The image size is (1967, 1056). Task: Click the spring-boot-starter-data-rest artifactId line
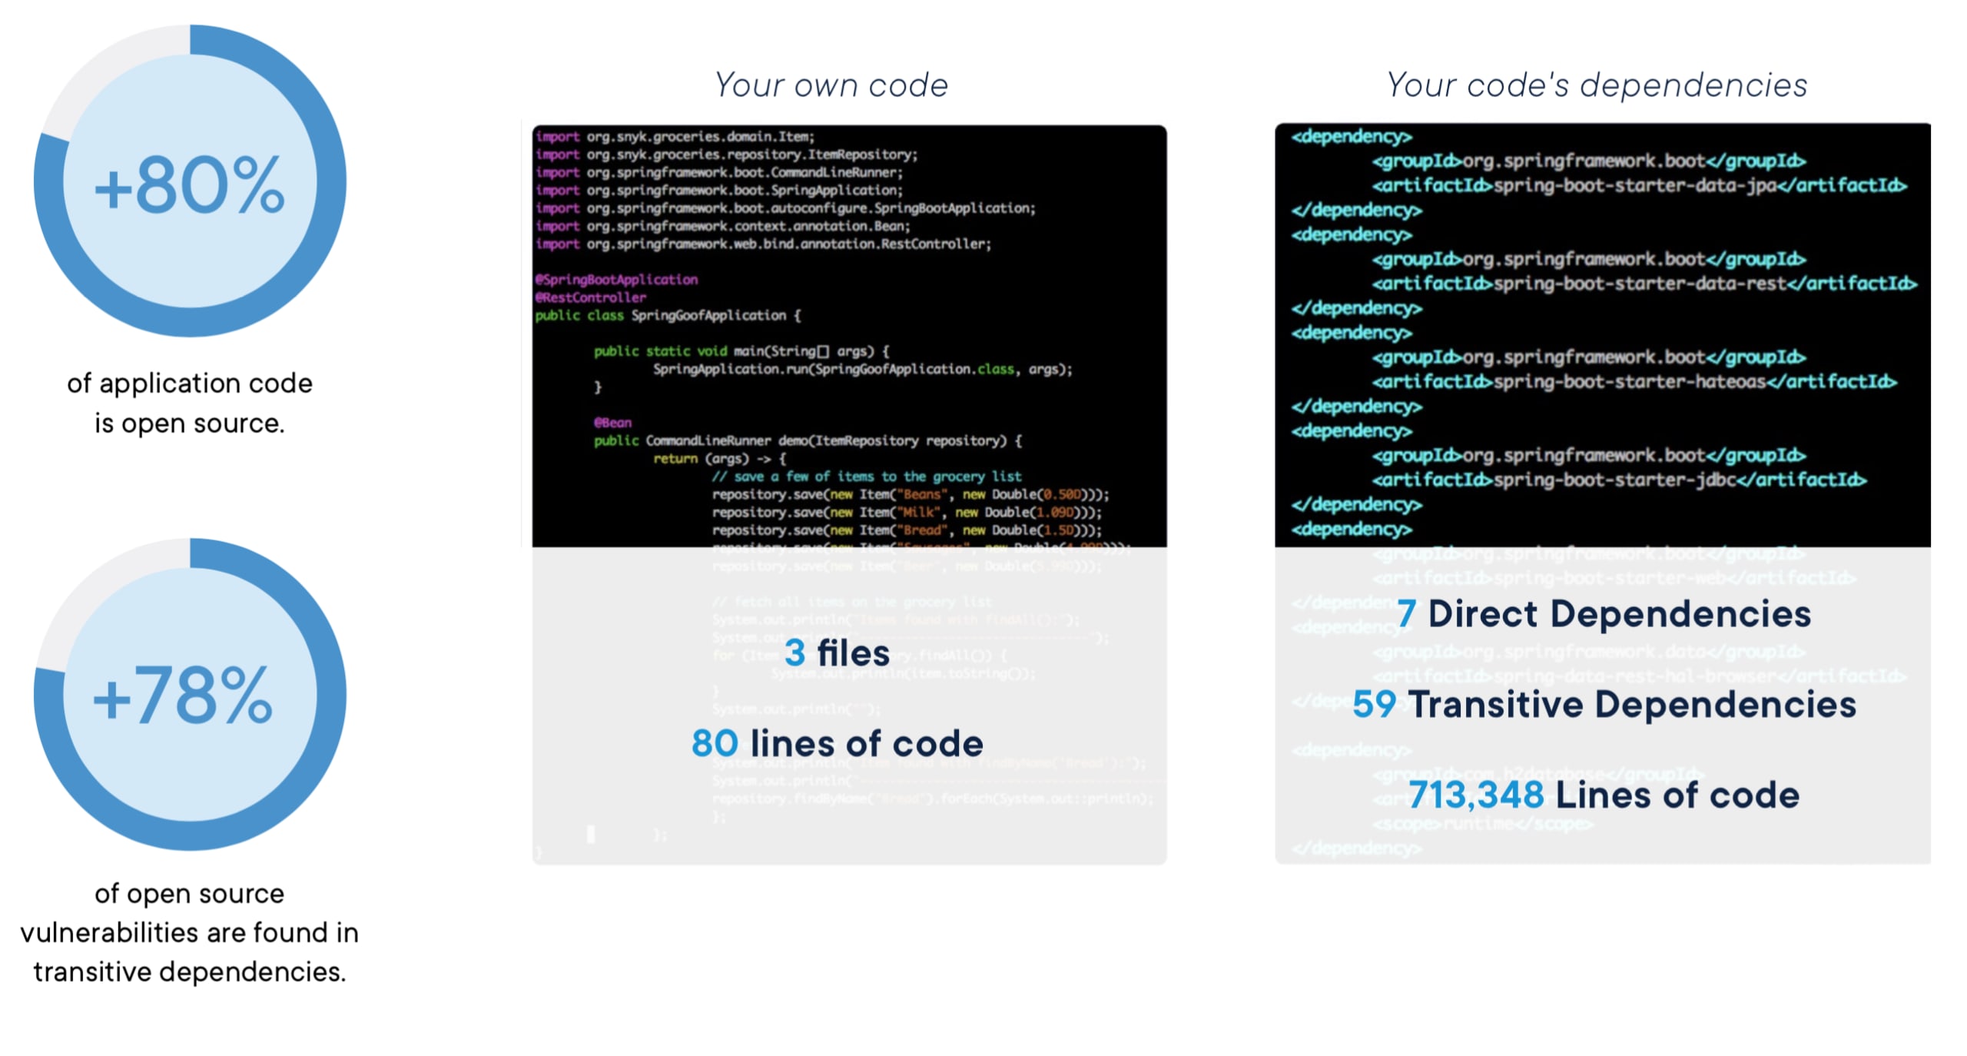(x=1644, y=284)
